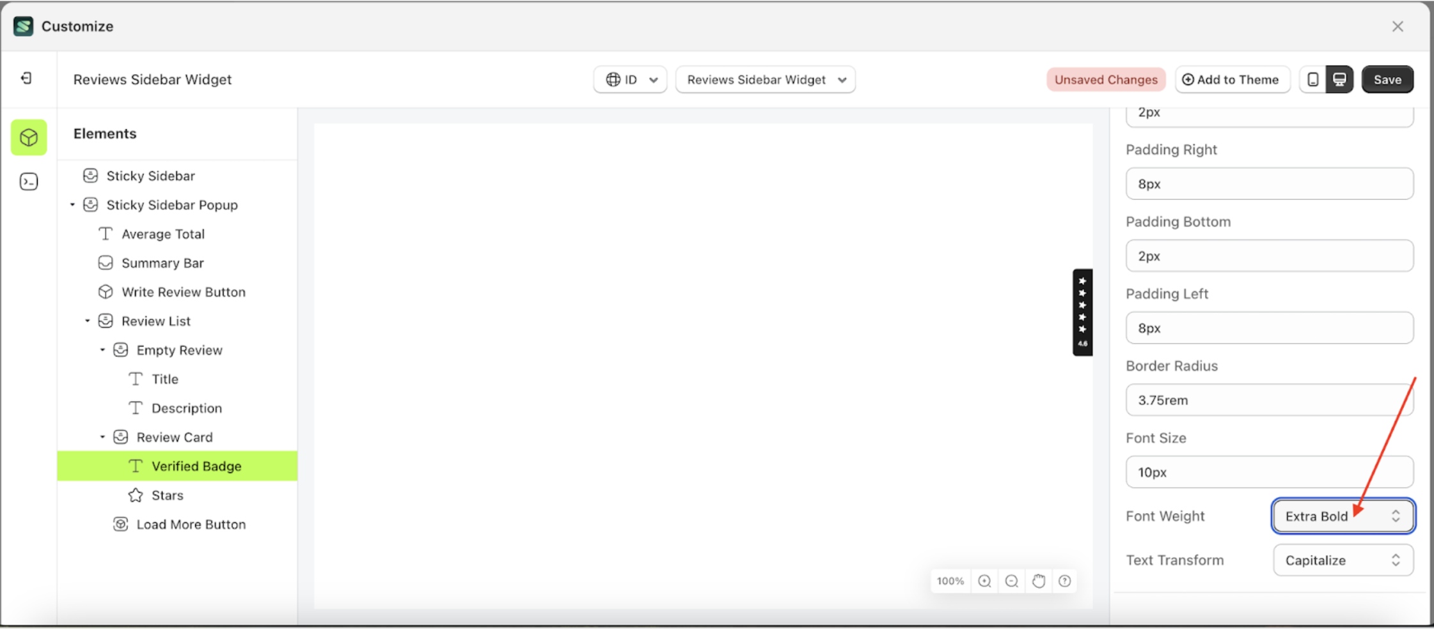Open the Reviews Sidebar Widget selector
The height and width of the screenshot is (630, 1434).
pyautogui.click(x=765, y=79)
